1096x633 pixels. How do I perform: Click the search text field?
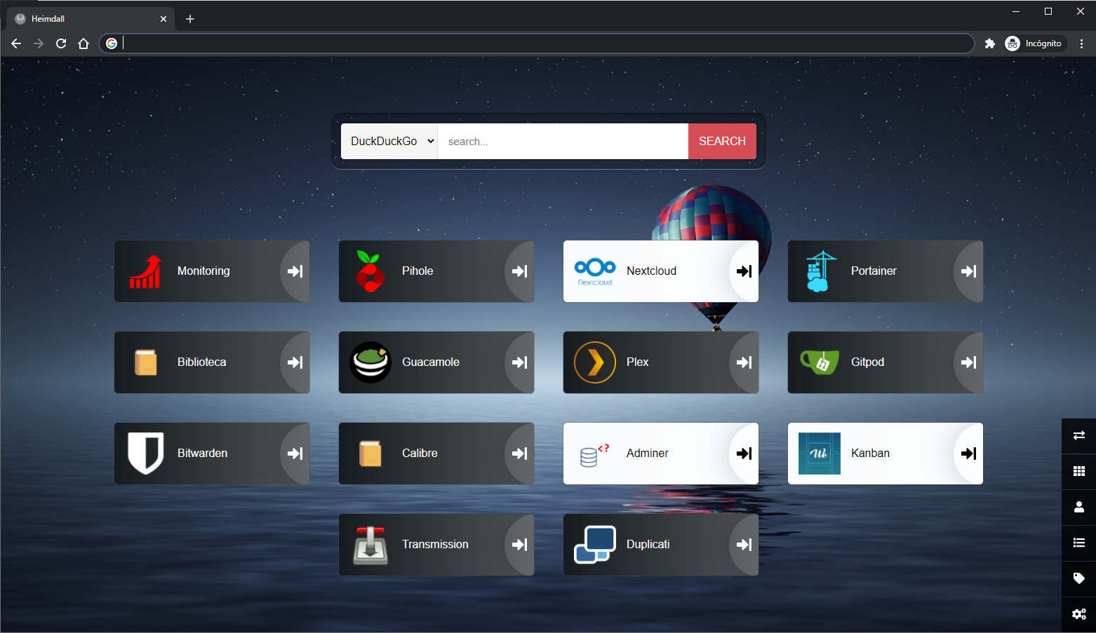[563, 141]
